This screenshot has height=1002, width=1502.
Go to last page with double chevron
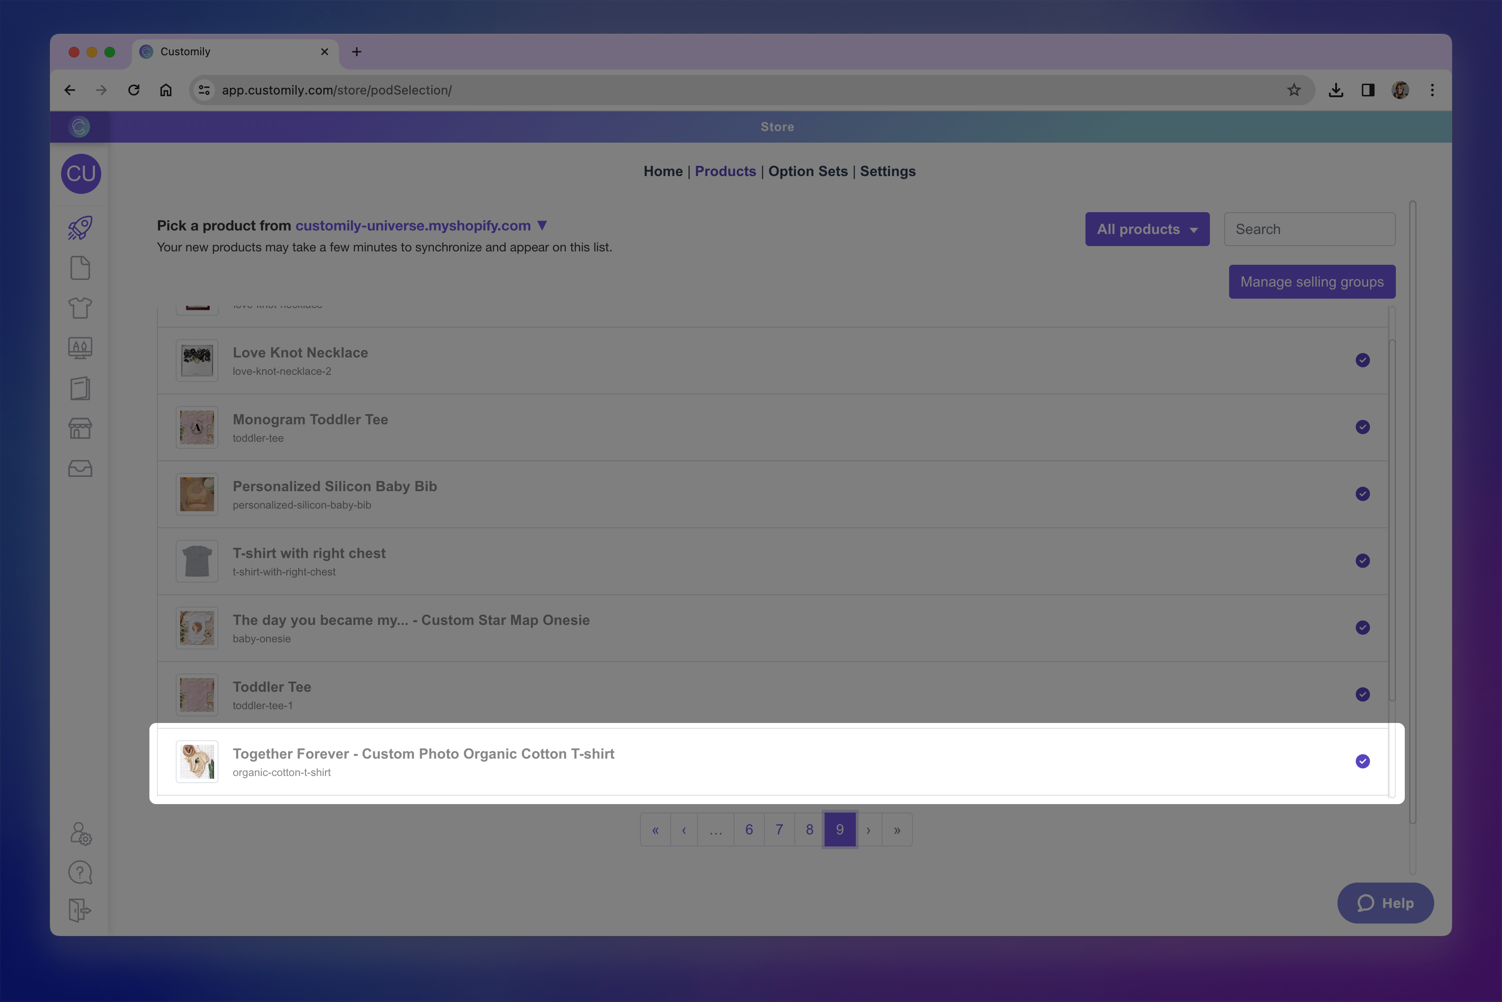pyautogui.click(x=896, y=830)
